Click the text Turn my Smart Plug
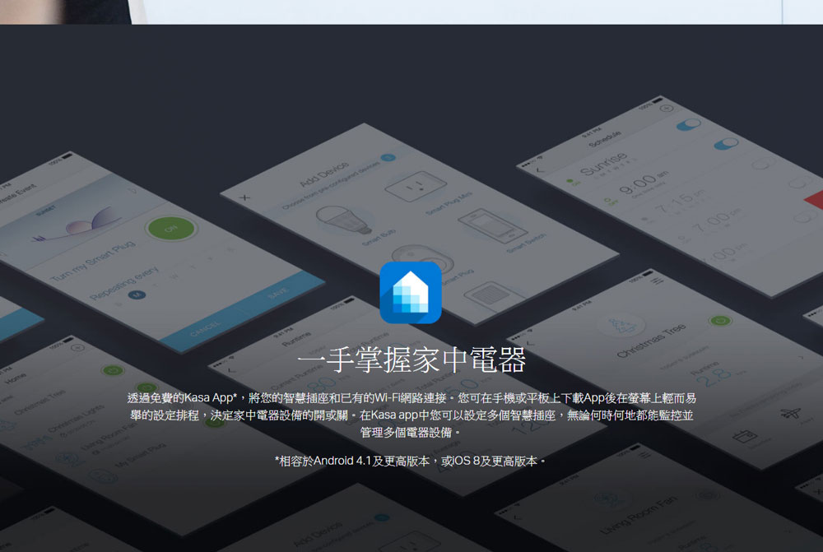The height and width of the screenshot is (552, 823). click(93, 261)
